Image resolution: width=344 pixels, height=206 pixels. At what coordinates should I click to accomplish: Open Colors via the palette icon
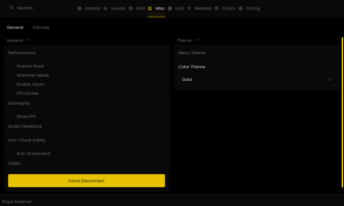[x=216, y=8]
